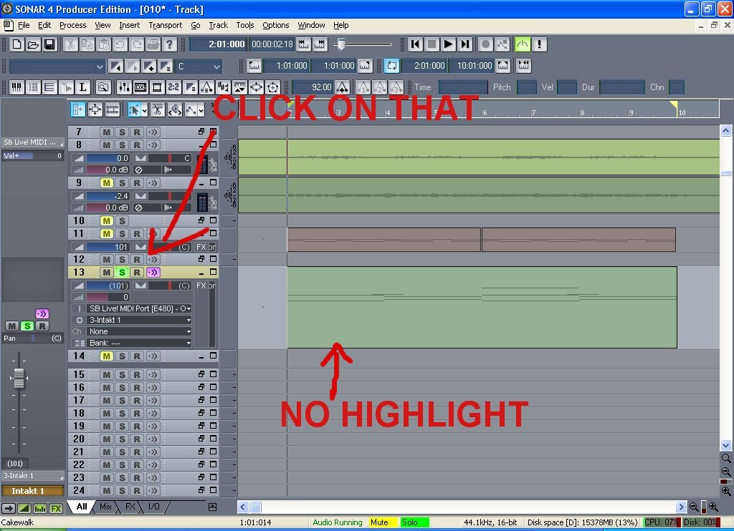
Task: Open the Options menu
Action: pos(276,25)
